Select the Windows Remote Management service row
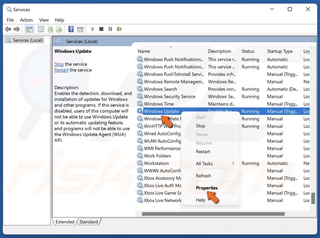The width and height of the screenshot is (320, 238). point(223,82)
